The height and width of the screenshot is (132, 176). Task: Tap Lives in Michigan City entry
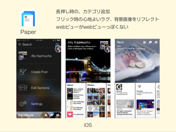76,103
